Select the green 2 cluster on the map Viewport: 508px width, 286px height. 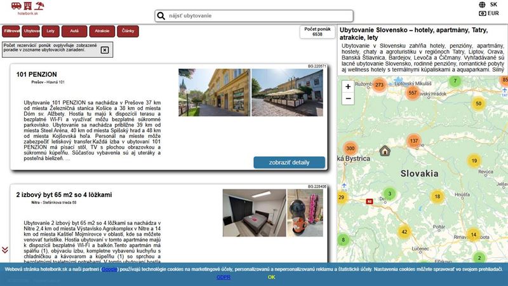479,258
